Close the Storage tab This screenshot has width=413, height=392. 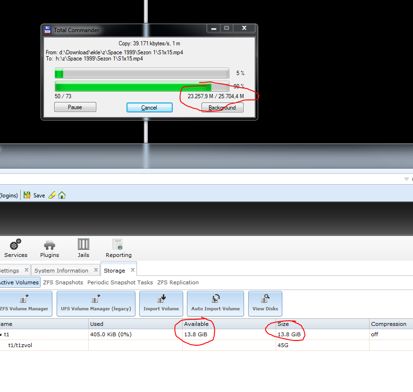coord(133,270)
